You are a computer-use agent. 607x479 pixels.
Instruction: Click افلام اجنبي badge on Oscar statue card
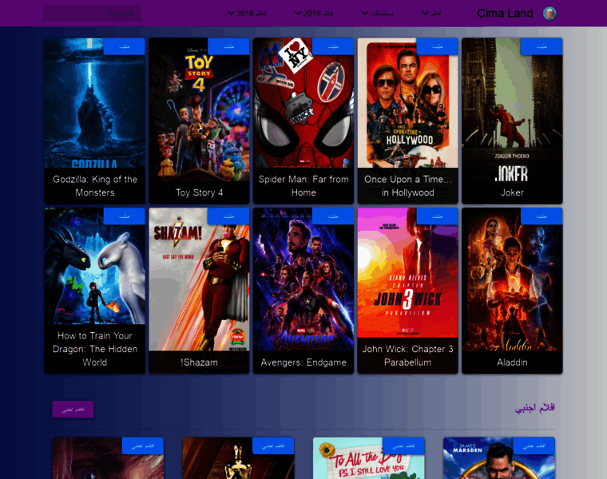pos(273,446)
